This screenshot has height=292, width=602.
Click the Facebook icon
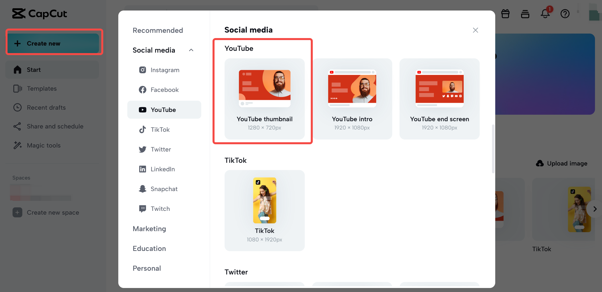pyautogui.click(x=143, y=90)
